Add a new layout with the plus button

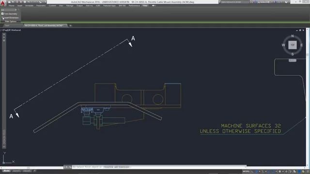[x=34, y=171]
